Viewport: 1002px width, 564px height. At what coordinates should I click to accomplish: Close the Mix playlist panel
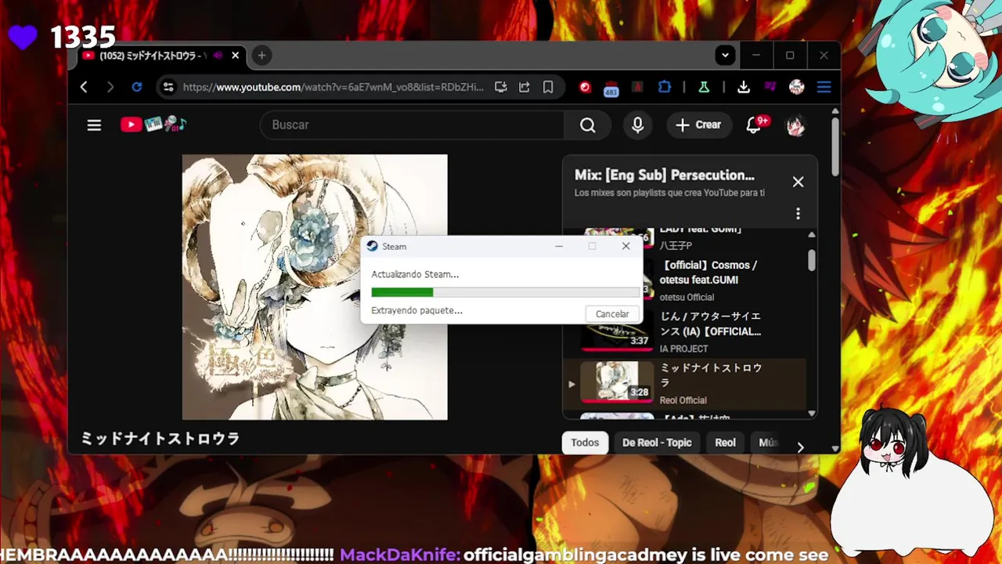798,182
